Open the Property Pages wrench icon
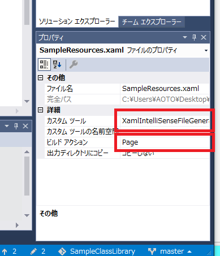This screenshot has height=256, width=220. point(74,64)
